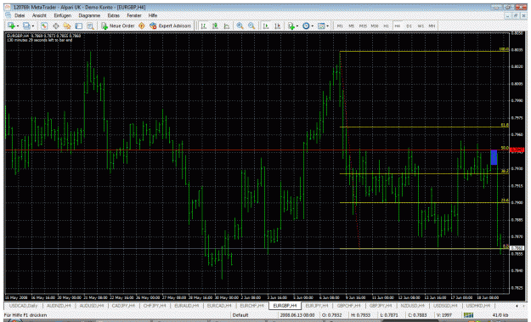Viewport: 531px width, 322px height.
Task: Toggle chart shift icon
Action: point(277,25)
